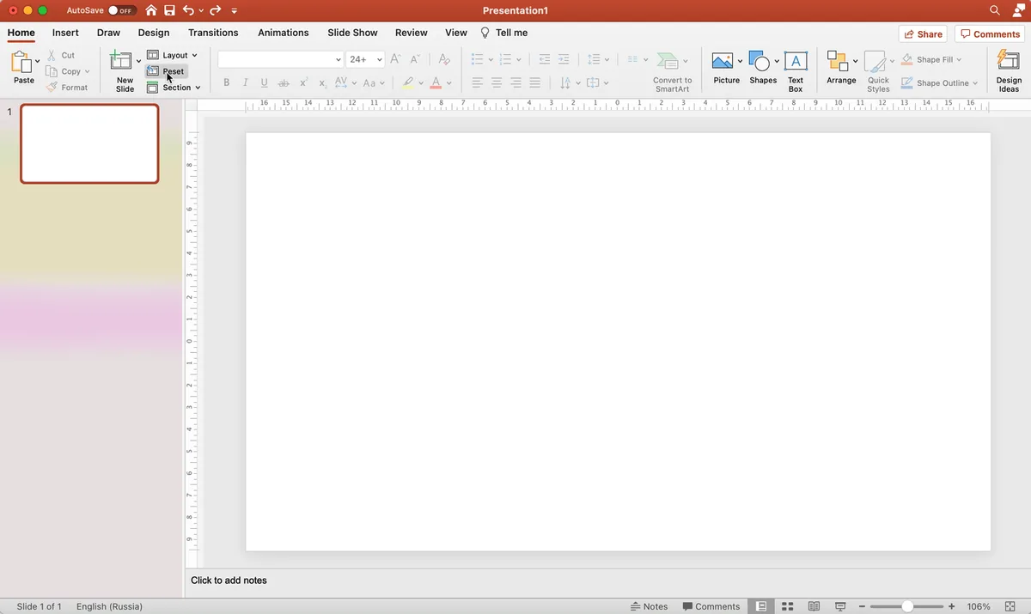This screenshot has width=1031, height=614.
Task: Insert a Text Box
Action: pyautogui.click(x=796, y=72)
